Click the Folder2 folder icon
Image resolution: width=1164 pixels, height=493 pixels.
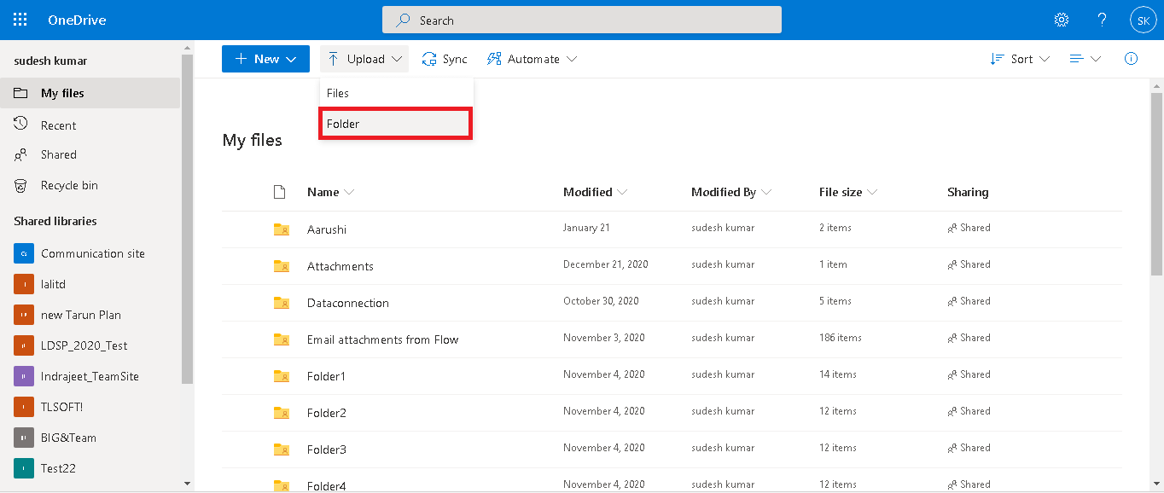click(281, 412)
